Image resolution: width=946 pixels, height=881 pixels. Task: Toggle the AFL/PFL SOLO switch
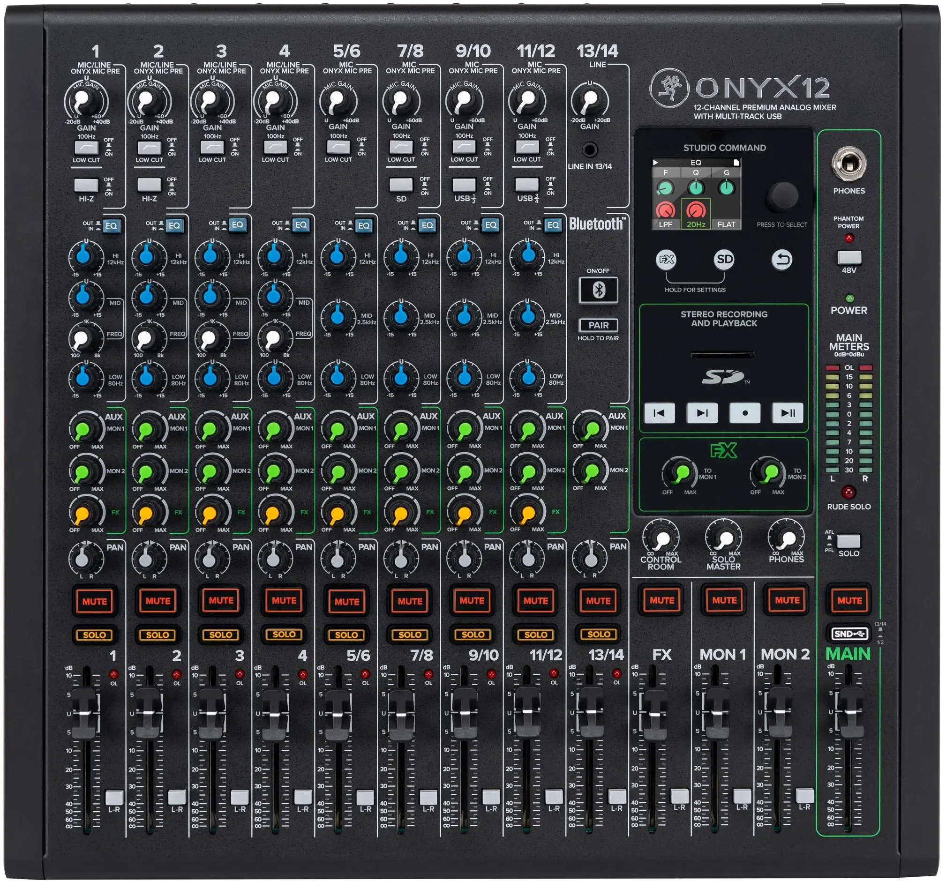pyautogui.click(x=849, y=541)
